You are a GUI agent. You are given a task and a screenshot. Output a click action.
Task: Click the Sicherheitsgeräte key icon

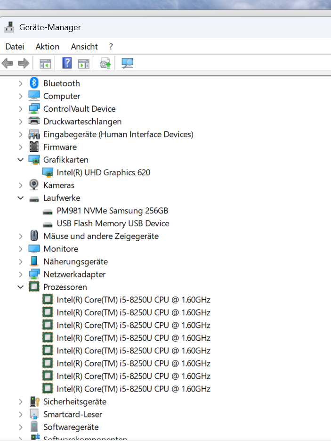coord(34,401)
